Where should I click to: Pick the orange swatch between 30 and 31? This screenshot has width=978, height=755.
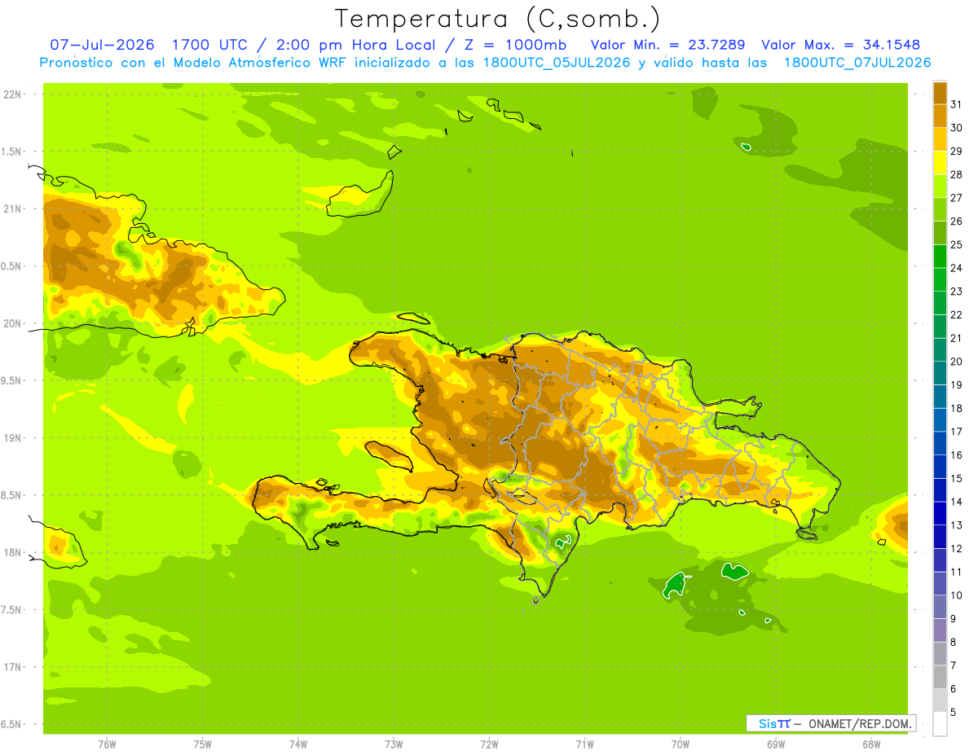(x=940, y=116)
